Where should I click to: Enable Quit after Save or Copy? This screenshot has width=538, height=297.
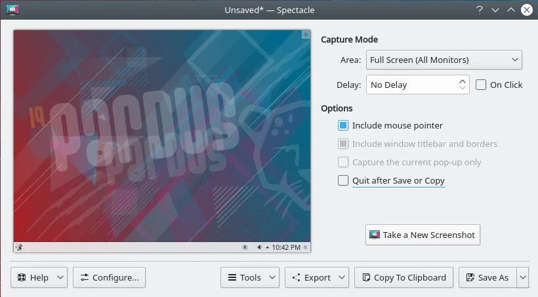pos(343,180)
